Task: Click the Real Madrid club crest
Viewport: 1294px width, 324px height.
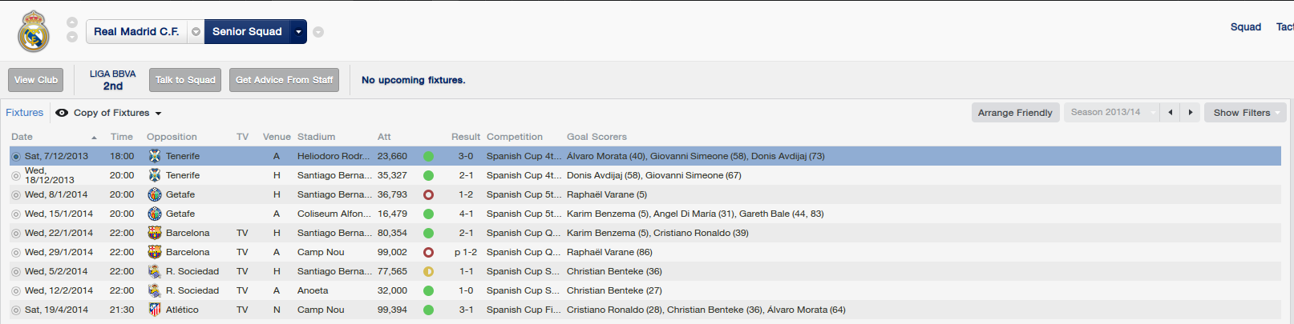Action: click(x=34, y=31)
